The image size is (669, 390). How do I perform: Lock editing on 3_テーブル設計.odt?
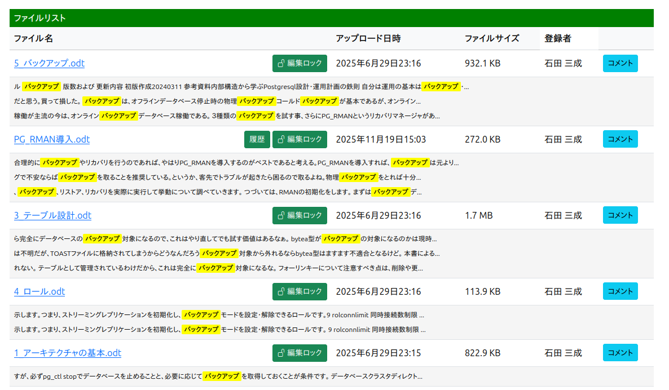pyautogui.click(x=300, y=215)
